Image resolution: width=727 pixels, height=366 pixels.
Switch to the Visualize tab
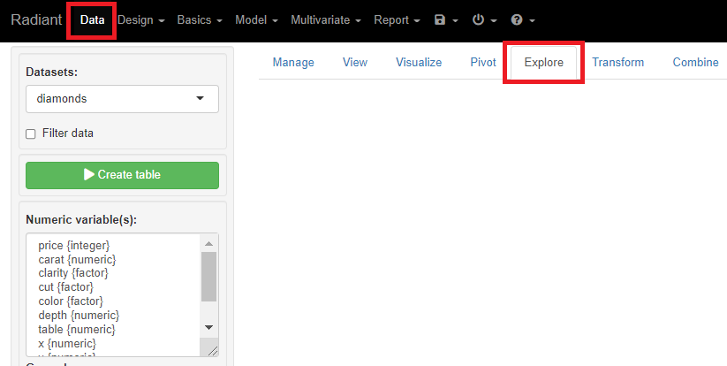419,63
